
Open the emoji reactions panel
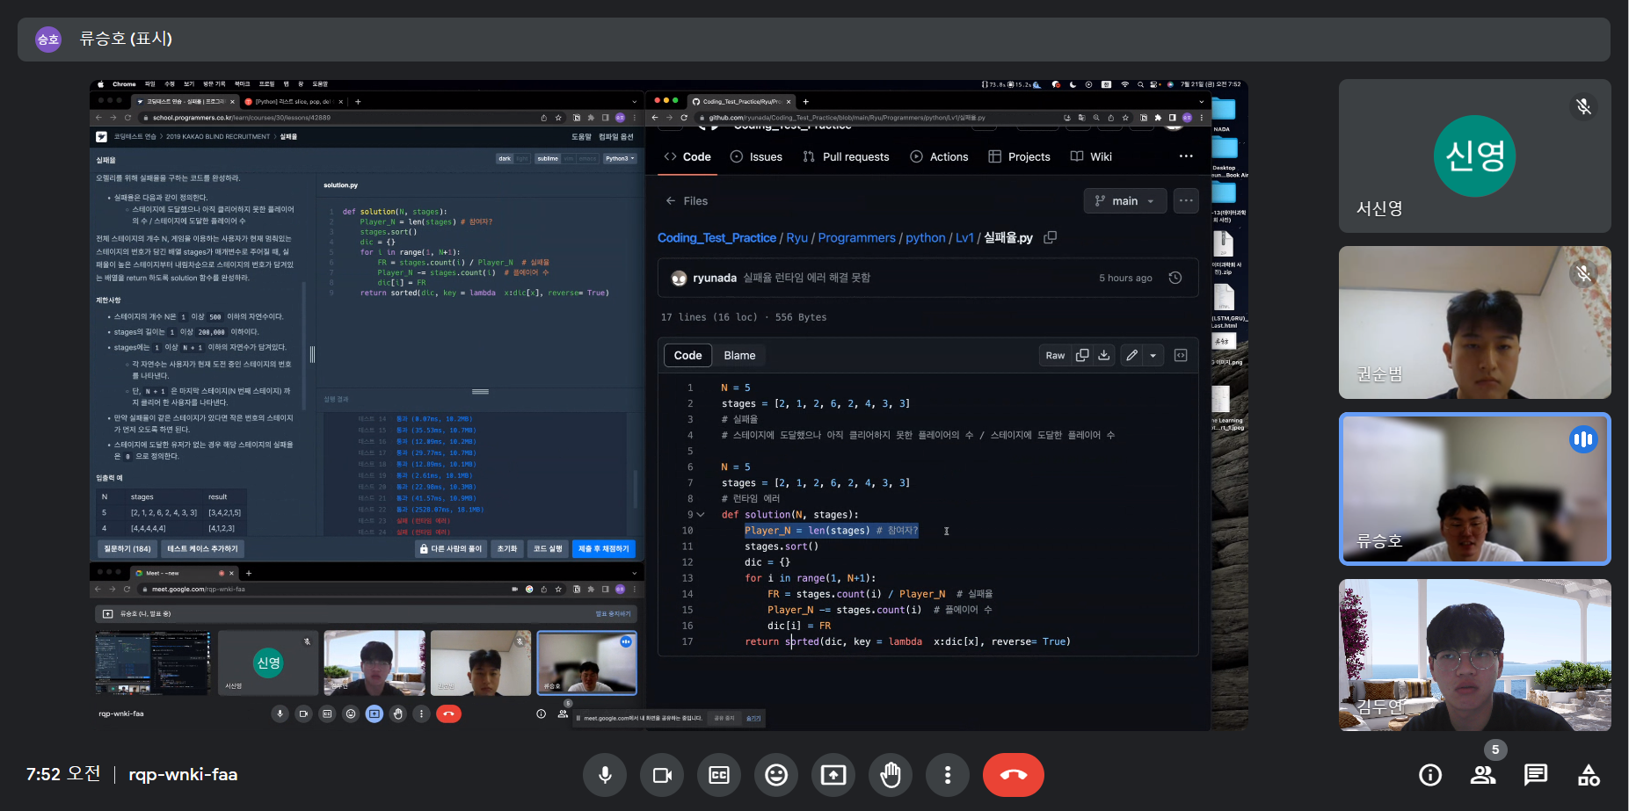(x=776, y=774)
